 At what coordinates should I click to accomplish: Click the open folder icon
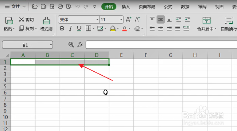[35, 7]
